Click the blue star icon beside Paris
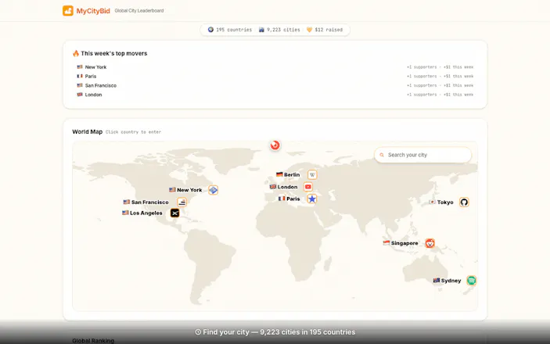 tap(312, 199)
